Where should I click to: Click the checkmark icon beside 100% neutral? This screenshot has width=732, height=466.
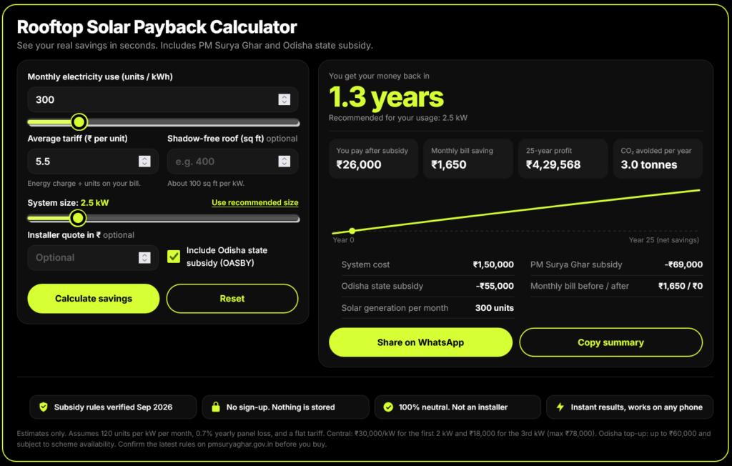(388, 407)
